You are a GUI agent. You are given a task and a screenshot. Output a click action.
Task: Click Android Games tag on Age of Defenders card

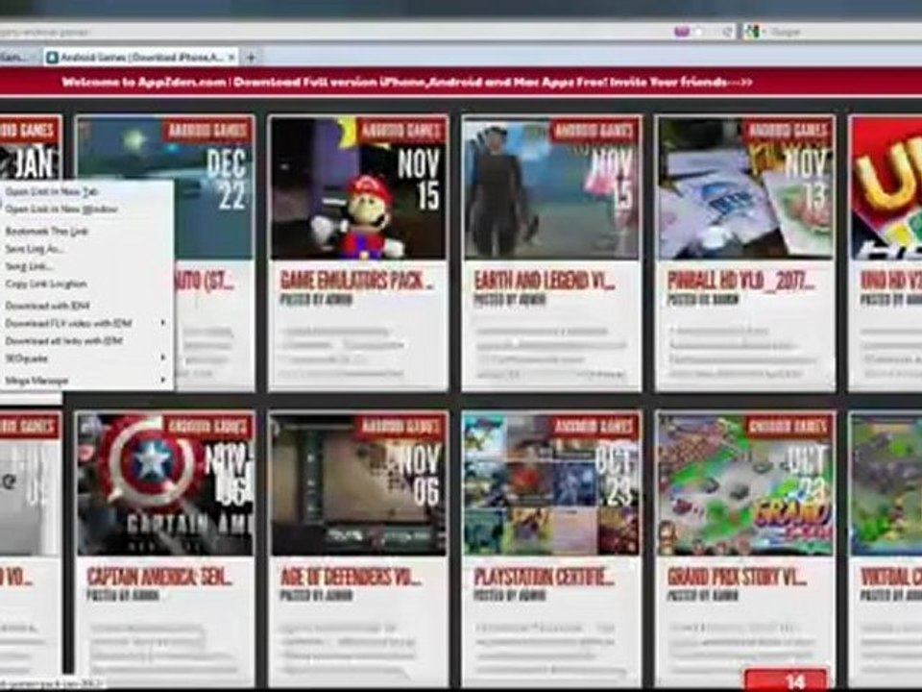401,426
